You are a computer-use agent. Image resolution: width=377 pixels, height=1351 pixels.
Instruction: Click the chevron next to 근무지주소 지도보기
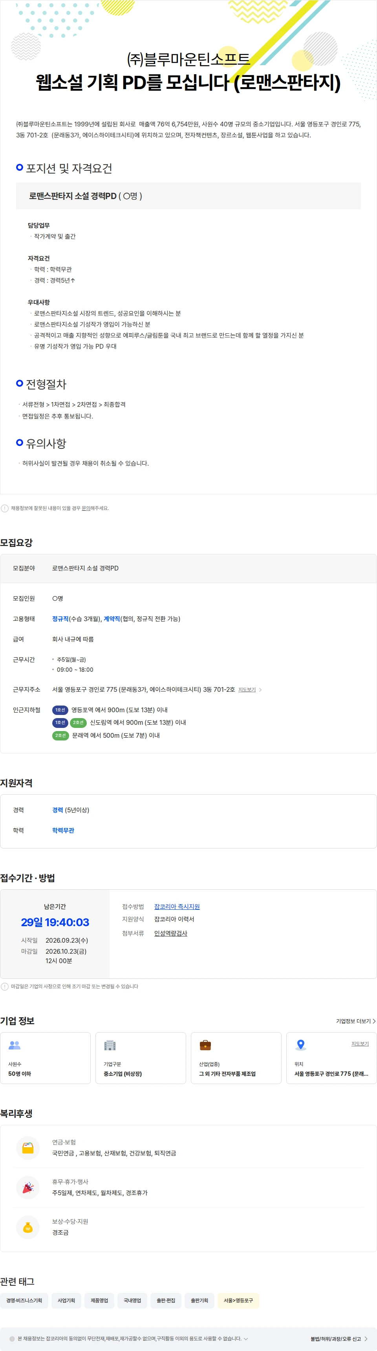pyautogui.click(x=261, y=690)
